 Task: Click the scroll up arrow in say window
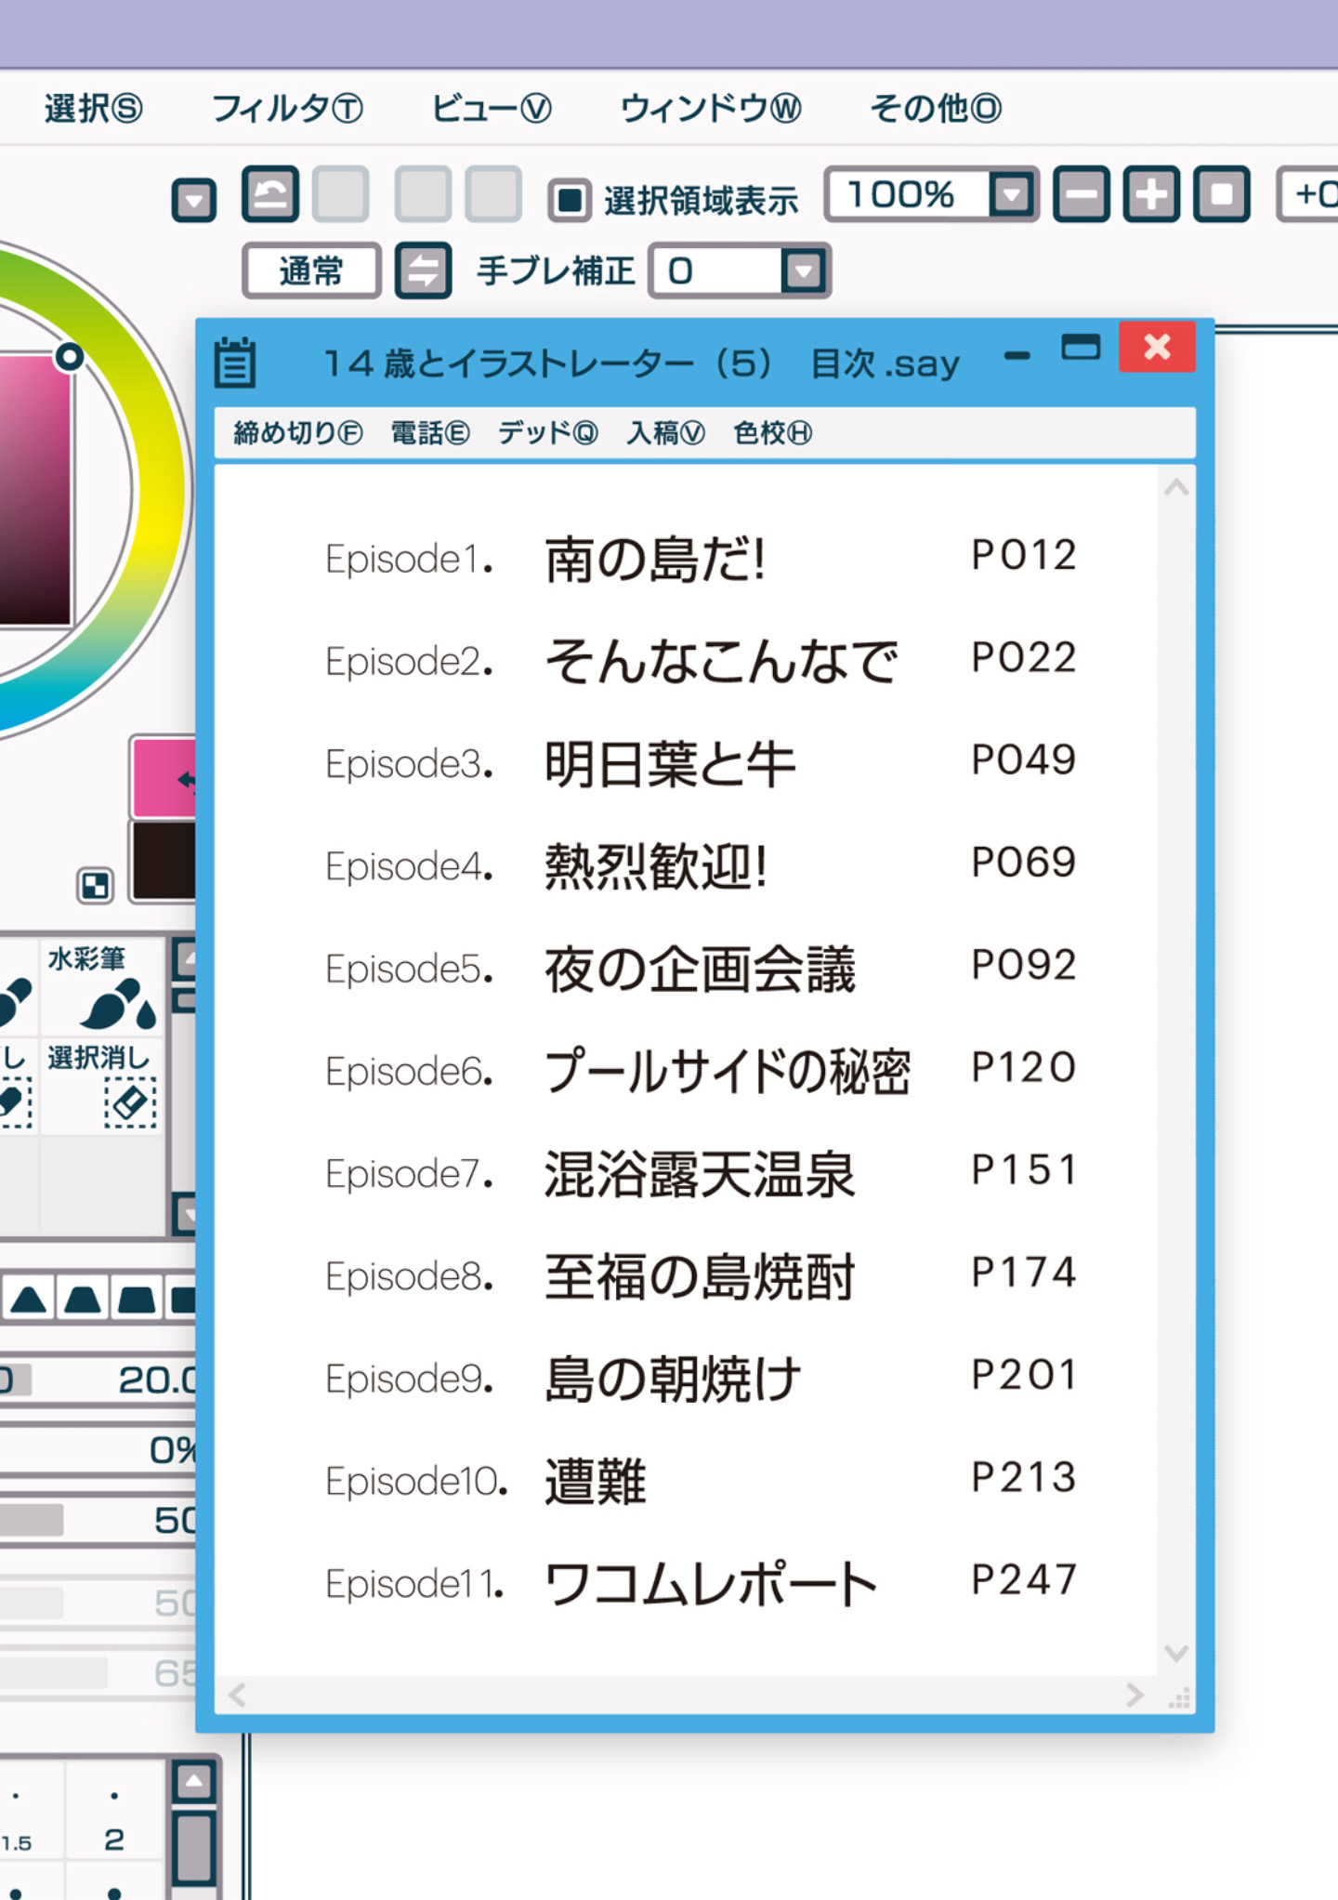[x=1176, y=487]
